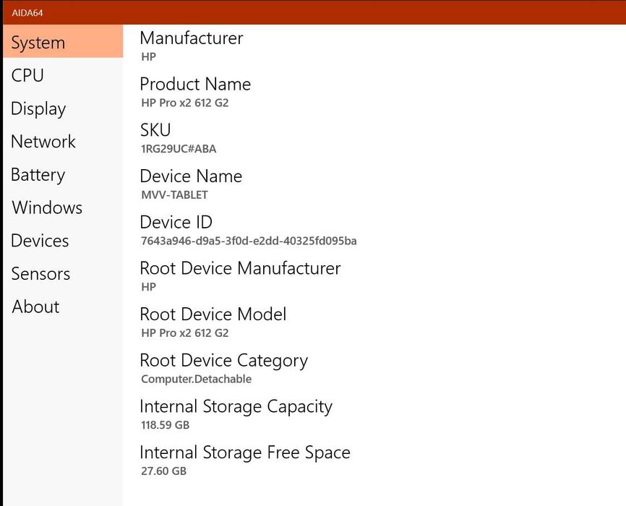Select the Computer.Detachable value
Image resolution: width=626 pixels, height=506 pixels.
197,379
